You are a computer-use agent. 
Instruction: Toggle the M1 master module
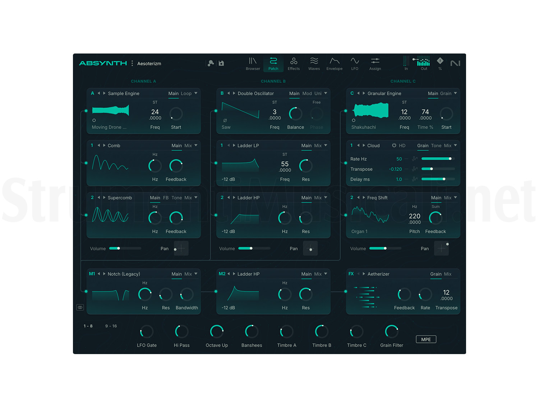tap(92, 274)
